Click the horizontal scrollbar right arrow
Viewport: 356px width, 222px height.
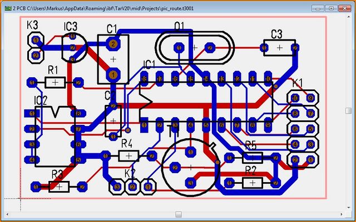coord(343,214)
